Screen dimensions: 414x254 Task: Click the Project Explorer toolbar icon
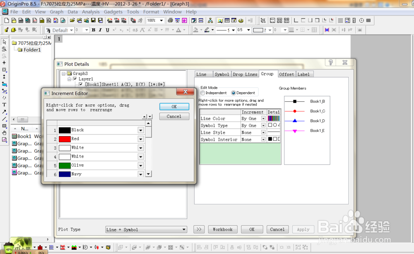220,20
